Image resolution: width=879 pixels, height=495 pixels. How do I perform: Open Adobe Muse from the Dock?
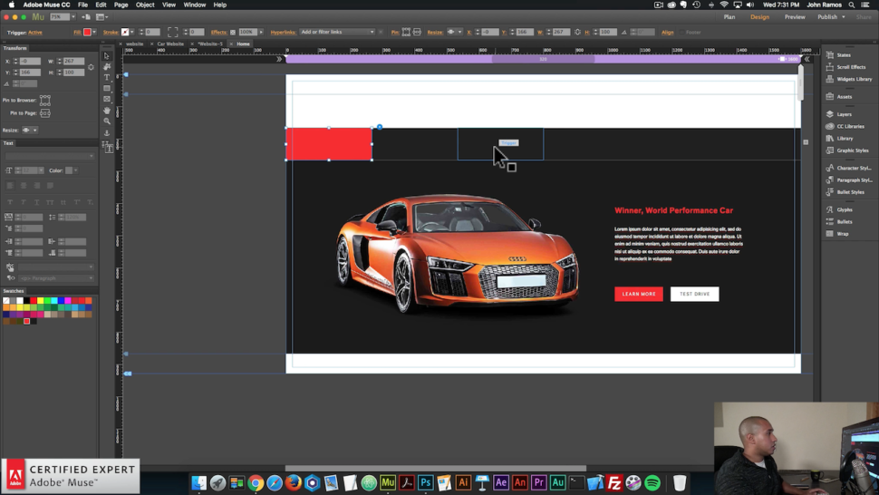pyautogui.click(x=387, y=482)
